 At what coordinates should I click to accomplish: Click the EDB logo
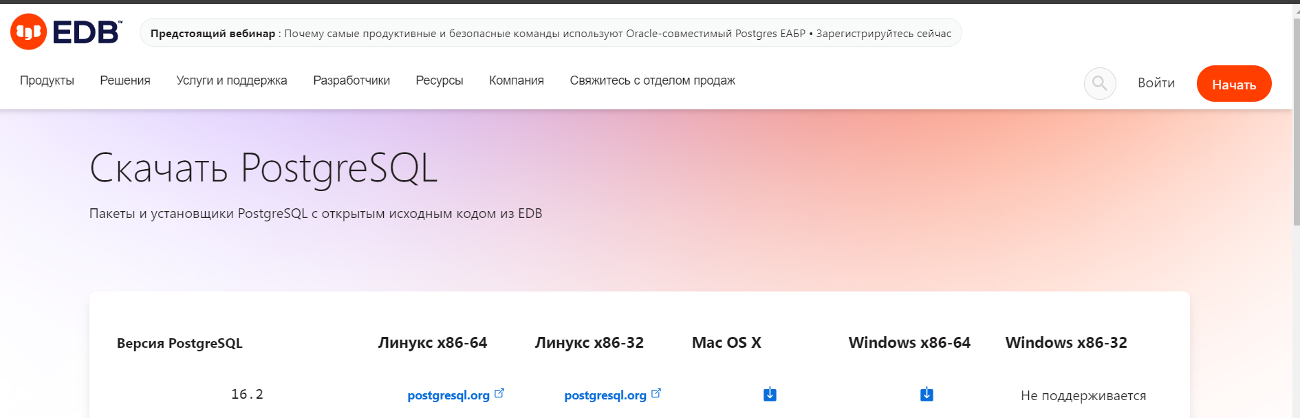tap(67, 32)
